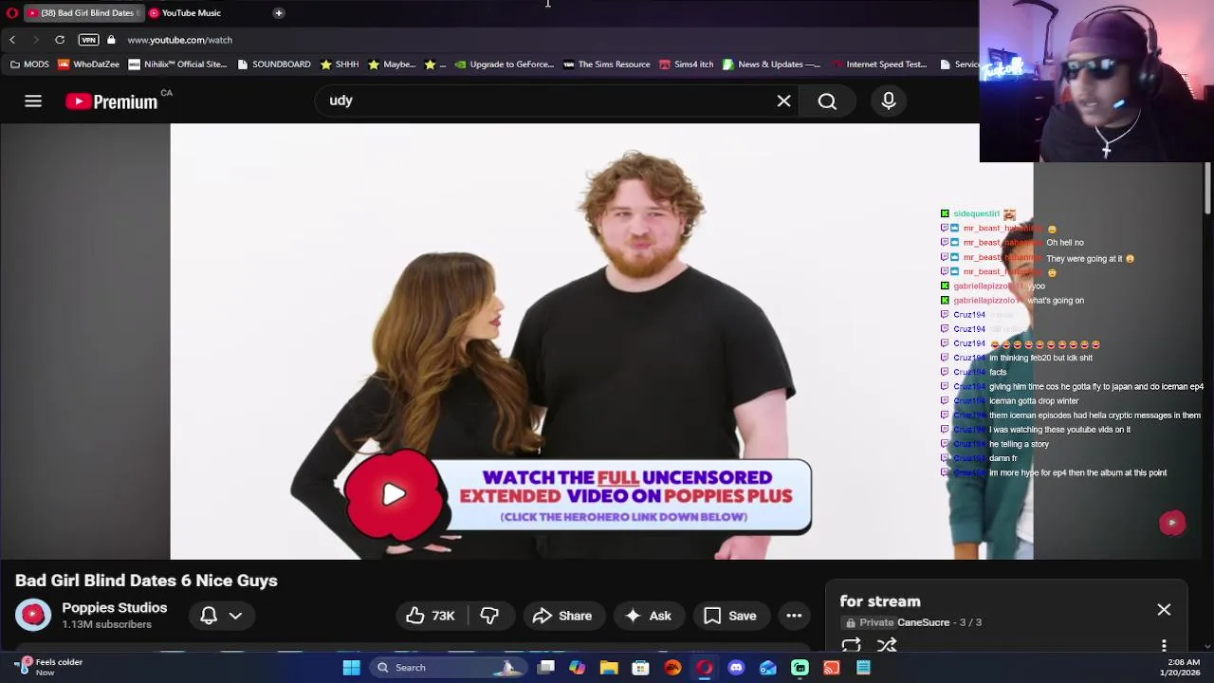Open Task View on the taskbar
1214x683 pixels.
545,668
